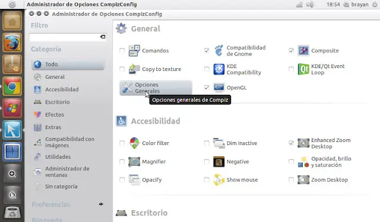Open the Composite plugin icon
Image resolution: width=380 pixels, height=222 pixels.
click(x=303, y=51)
